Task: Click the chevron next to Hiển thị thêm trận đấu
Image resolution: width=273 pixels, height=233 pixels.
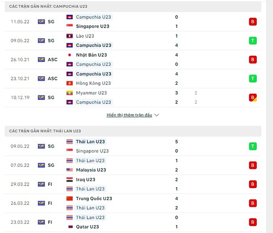Action: click(156, 115)
